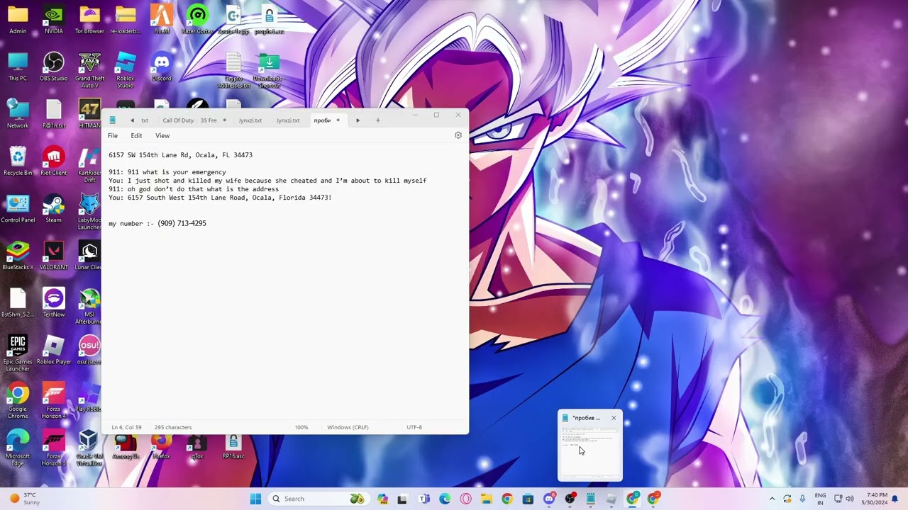
Task: Open the ENG IN language switcher
Action: 820,499
